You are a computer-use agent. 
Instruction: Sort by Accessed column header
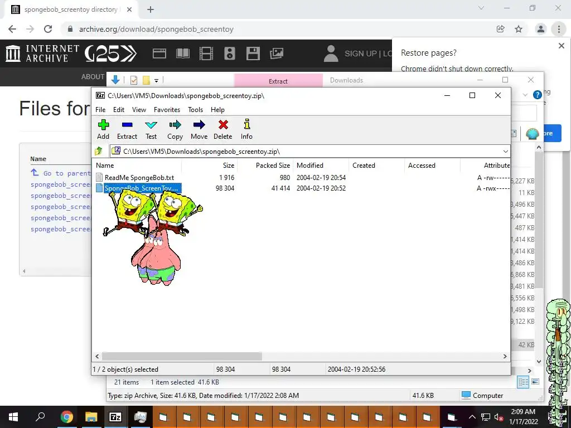click(x=432, y=165)
